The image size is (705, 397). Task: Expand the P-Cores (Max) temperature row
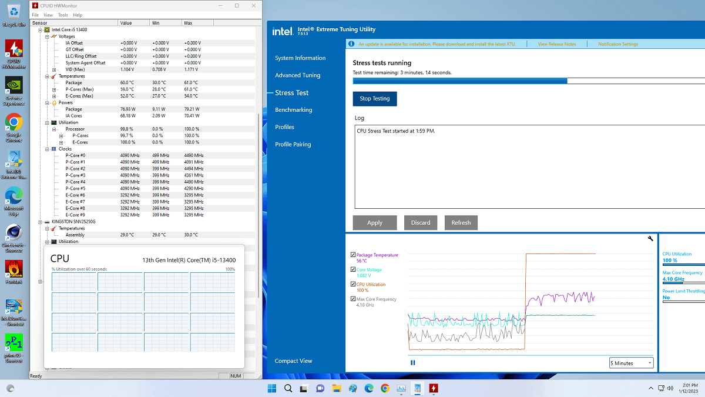coord(54,89)
